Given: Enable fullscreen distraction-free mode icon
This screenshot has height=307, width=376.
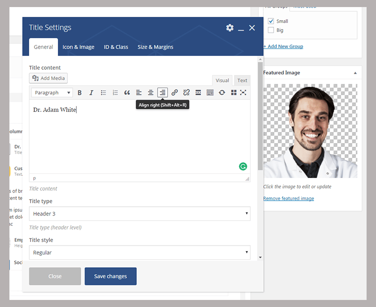Looking at the screenshot, I should pyautogui.click(x=243, y=92).
